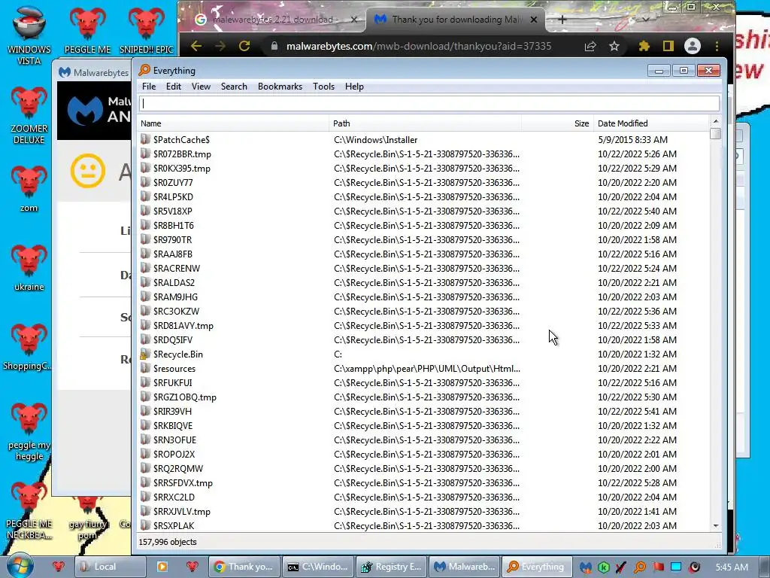The width and height of the screenshot is (770, 578).
Task: Click the folder icon beside $RD81AVY.tmp
Action: (x=145, y=325)
